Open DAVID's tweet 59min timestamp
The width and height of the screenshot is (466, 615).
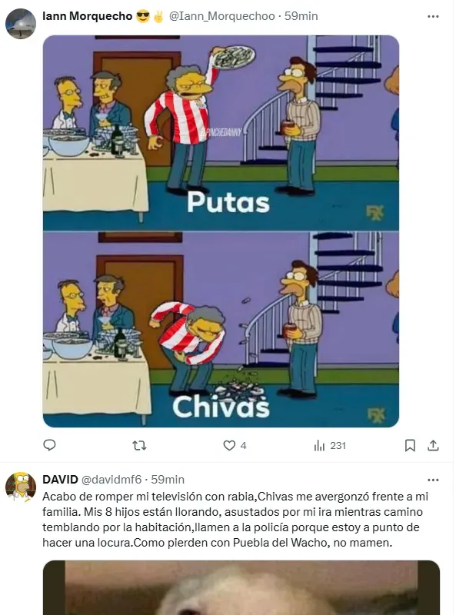[x=168, y=480]
